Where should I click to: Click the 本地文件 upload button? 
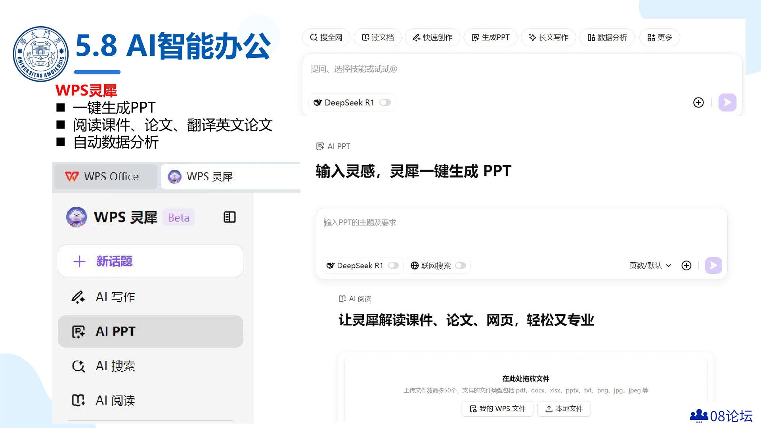[x=564, y=409]
